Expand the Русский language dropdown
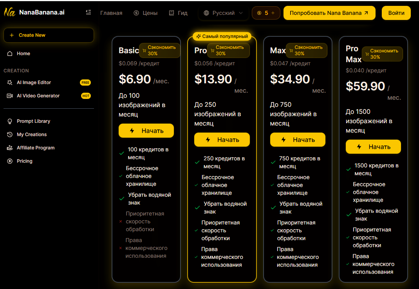 click(x=223, y=13)
